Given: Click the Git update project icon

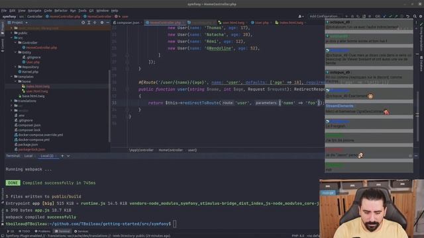Looking at the screenshot, I should click(385, 17).
